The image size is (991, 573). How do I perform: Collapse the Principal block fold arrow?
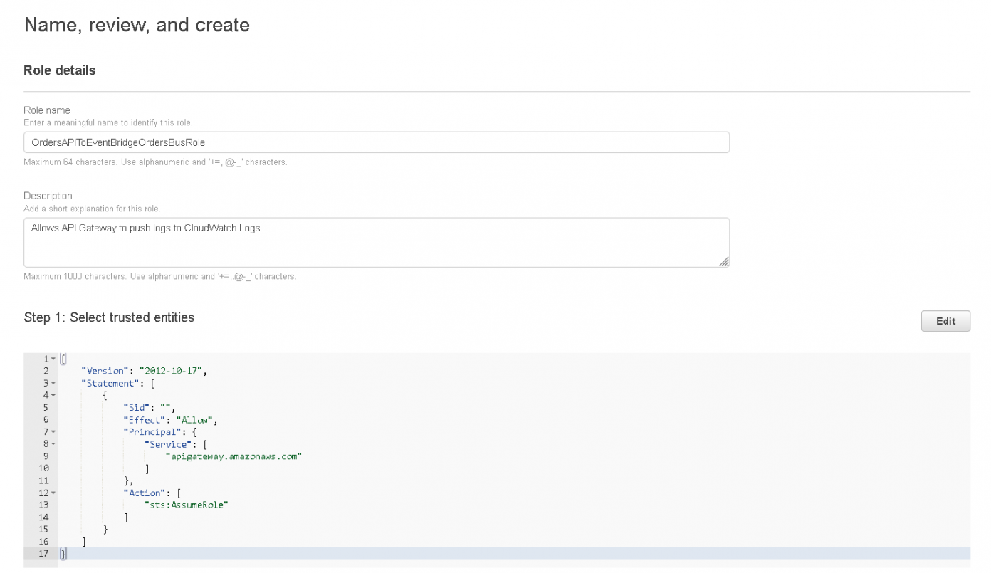pyautogui.click(x=53, y=432)
